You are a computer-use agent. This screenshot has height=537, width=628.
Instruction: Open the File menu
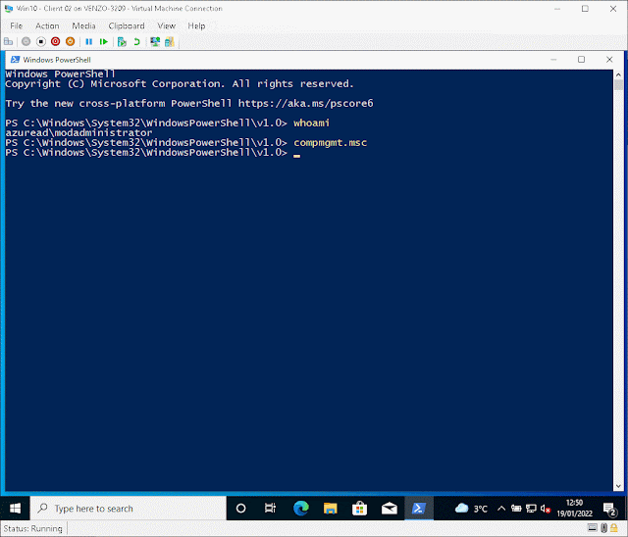[x=16, y=26]
